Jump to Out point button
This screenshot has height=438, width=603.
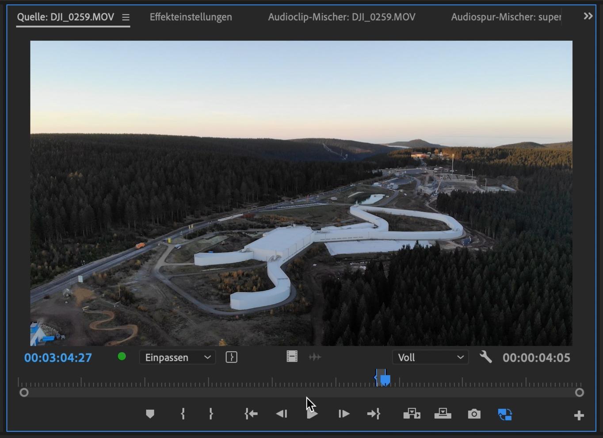(374, 414)
